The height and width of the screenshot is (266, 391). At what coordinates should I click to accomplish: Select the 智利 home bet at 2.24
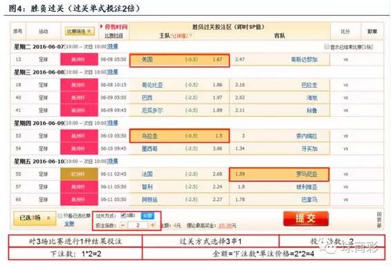tap(179, 187)
